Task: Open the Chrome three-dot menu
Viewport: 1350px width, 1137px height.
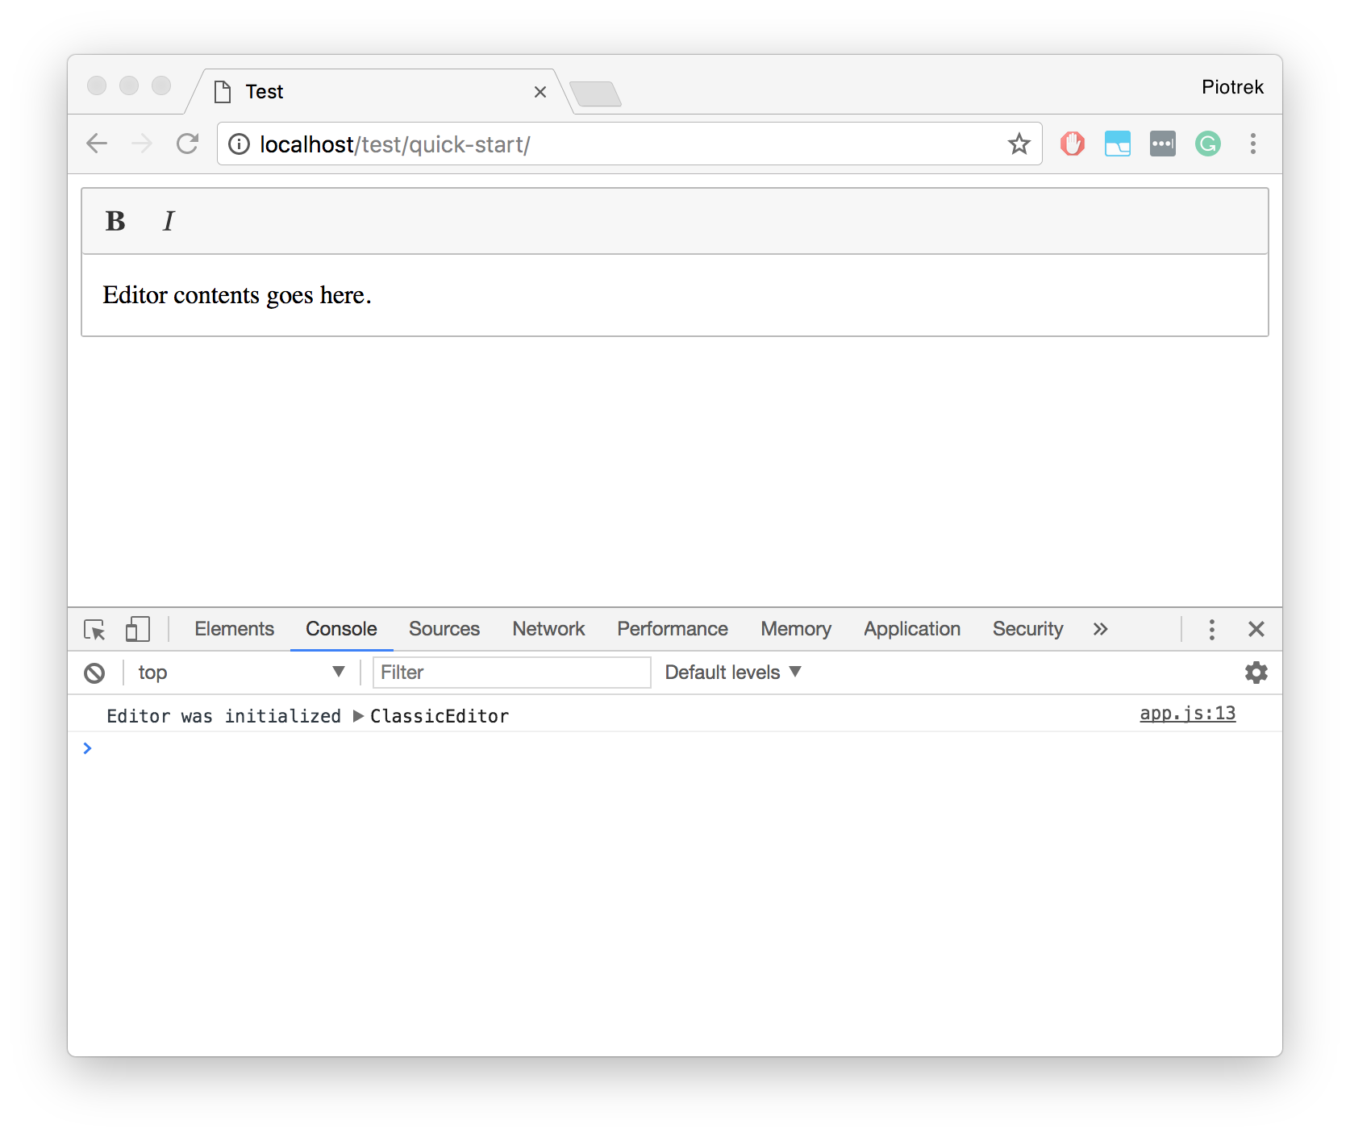Action: [1252, 144]
